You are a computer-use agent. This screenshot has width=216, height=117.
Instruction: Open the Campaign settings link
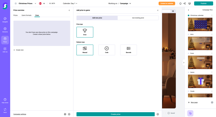pos(20,114)
